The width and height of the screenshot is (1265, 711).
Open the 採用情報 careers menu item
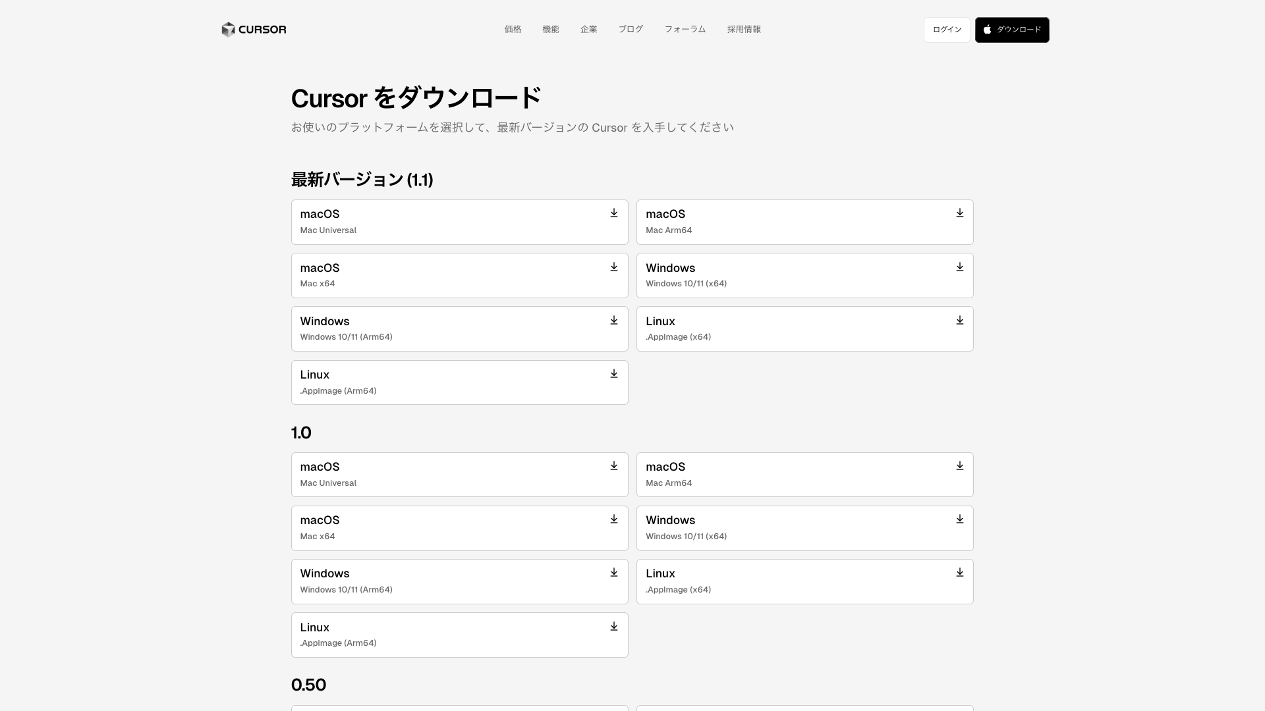(744, 30)
